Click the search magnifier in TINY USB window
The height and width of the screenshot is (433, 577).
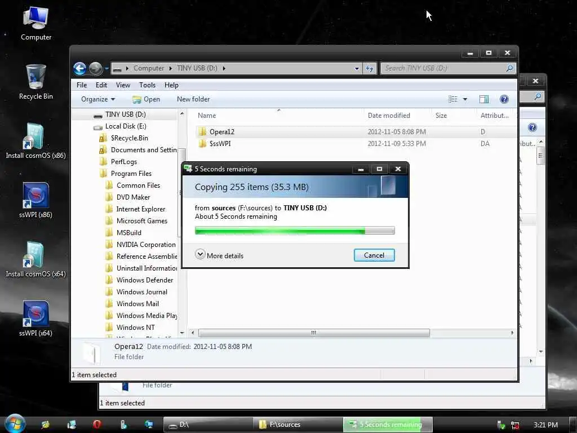click(x=509, y=68)
